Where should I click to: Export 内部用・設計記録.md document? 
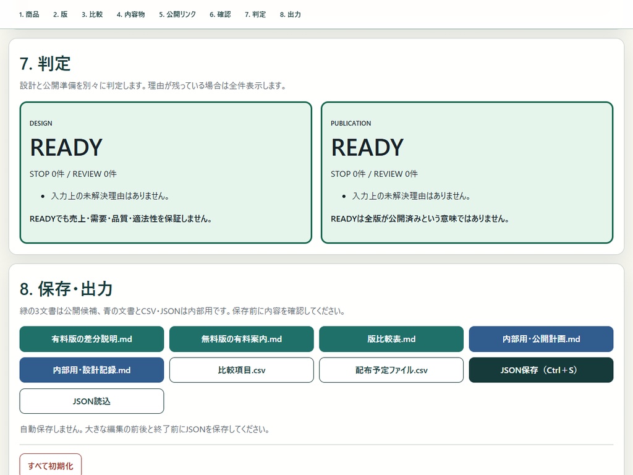(91, 370)
